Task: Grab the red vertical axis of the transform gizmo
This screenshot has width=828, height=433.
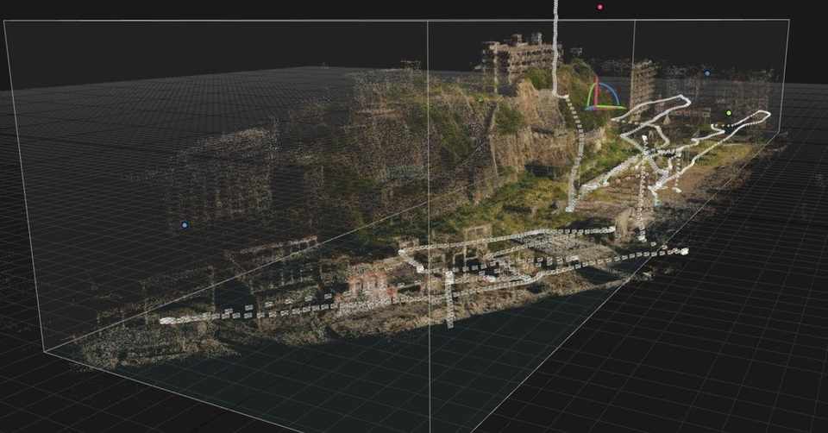Action: coord(596,93)
